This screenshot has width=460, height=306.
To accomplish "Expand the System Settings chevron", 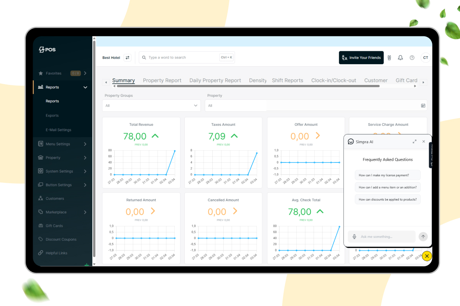I will point(85,171).
